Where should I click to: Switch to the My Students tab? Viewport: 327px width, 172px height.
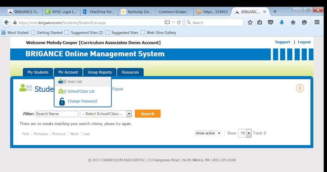(x=38, y=72)
